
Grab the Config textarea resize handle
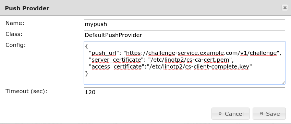[283, 82]
